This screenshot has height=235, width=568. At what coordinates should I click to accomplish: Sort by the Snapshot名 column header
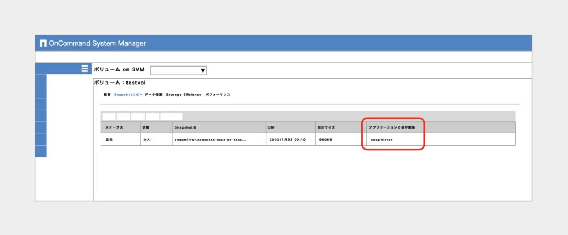point(219,127)
